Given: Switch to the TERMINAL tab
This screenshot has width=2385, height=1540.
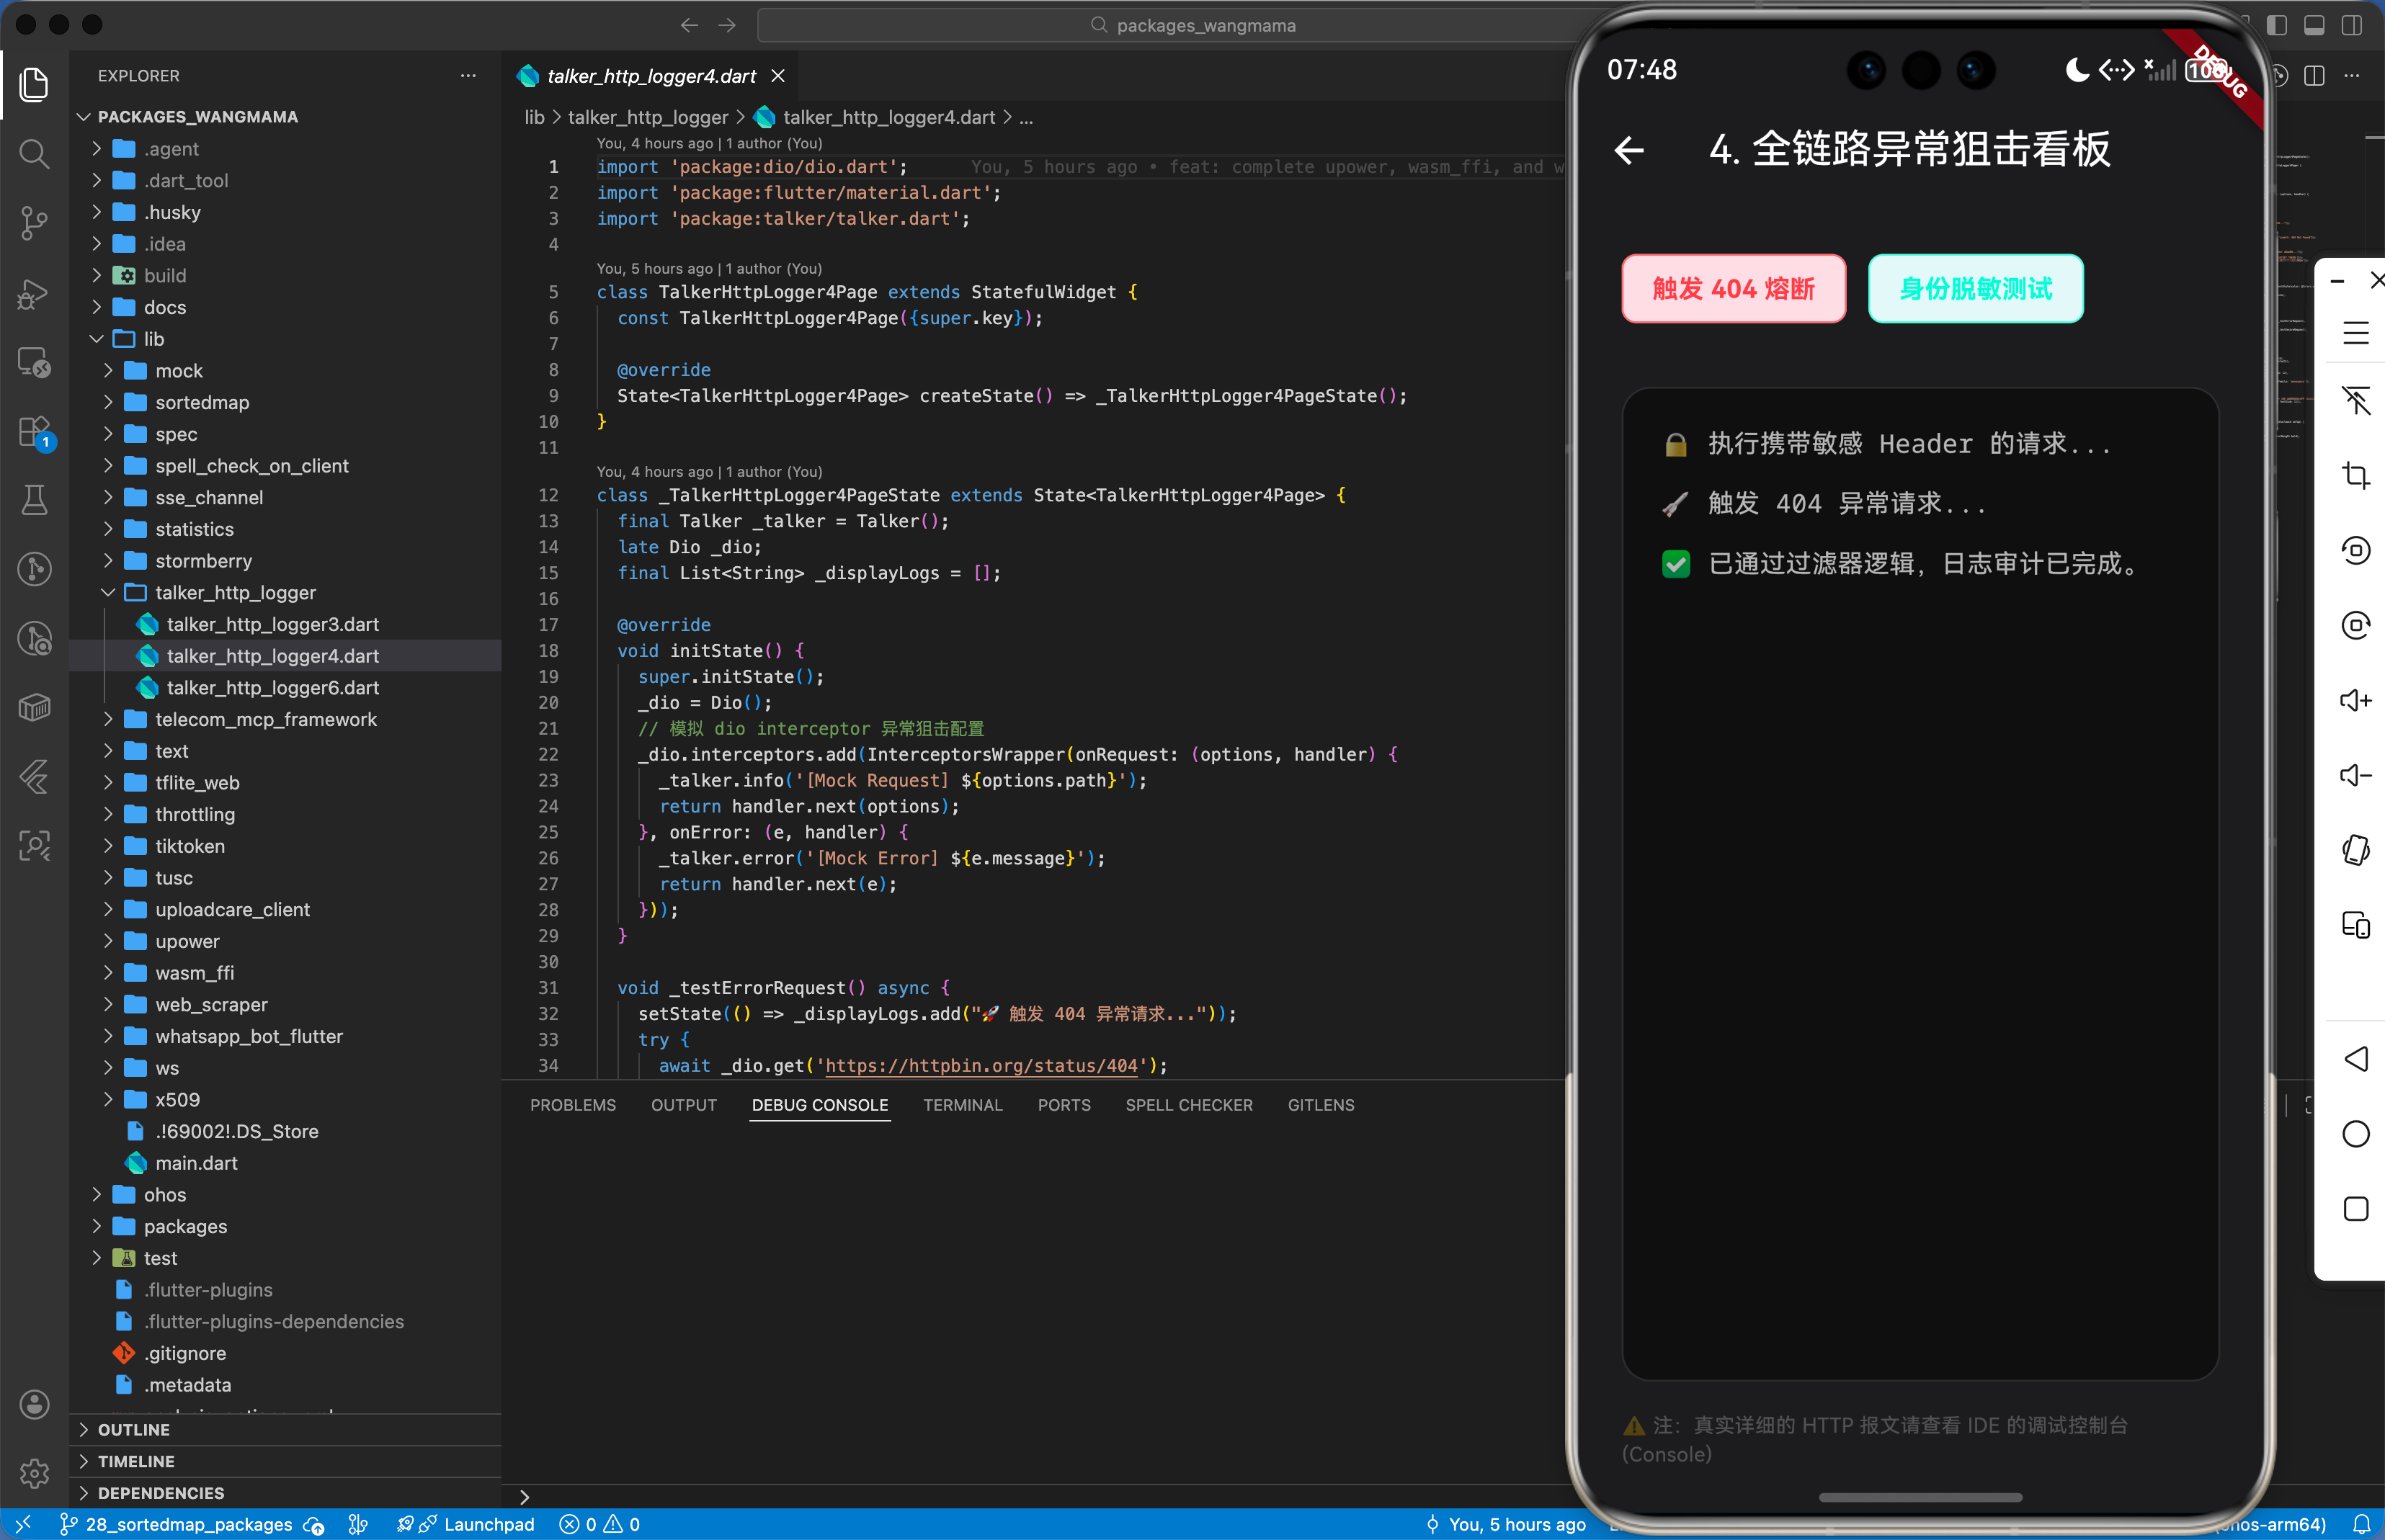Looking at the screenshot, I should (961, 1105).
